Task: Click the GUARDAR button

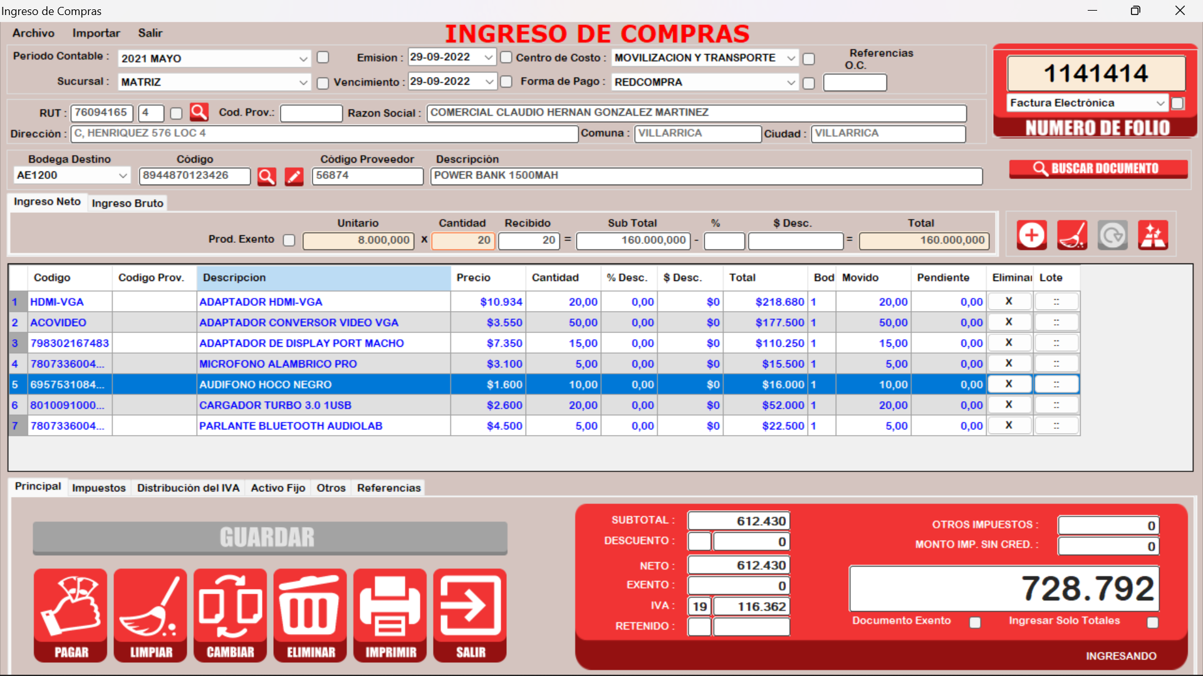Action: [270, 538]
